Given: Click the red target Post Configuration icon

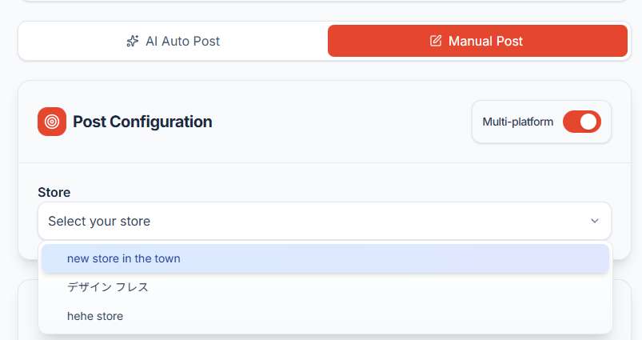Looking at the screenshot, I should point(52,122).
